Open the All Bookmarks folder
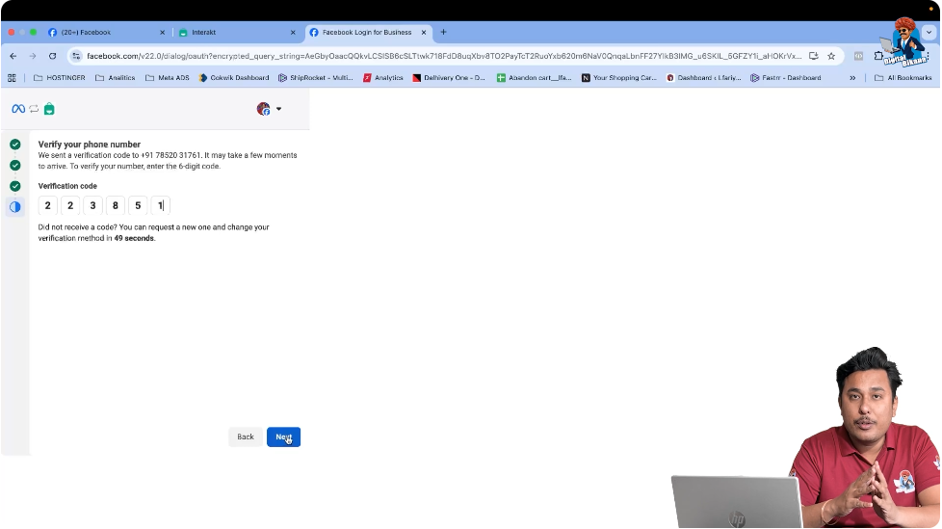The width and height of the screenshot is (942, 529). click(x=903, y=77)
